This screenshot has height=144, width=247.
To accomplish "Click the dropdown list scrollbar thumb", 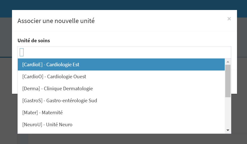I will 228,81.
